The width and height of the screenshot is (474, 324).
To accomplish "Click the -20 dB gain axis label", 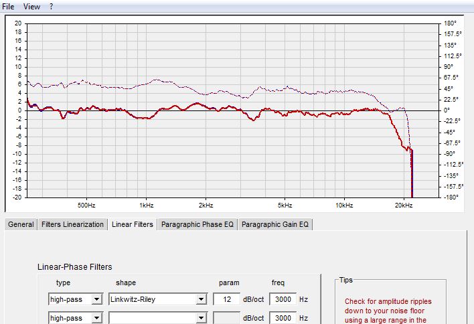I will [x=17, y=197].
